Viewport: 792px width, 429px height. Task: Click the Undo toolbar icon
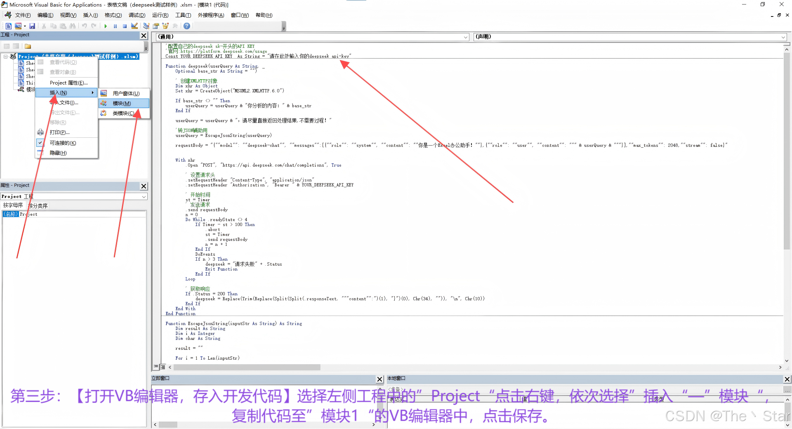(x=84, y=26)
